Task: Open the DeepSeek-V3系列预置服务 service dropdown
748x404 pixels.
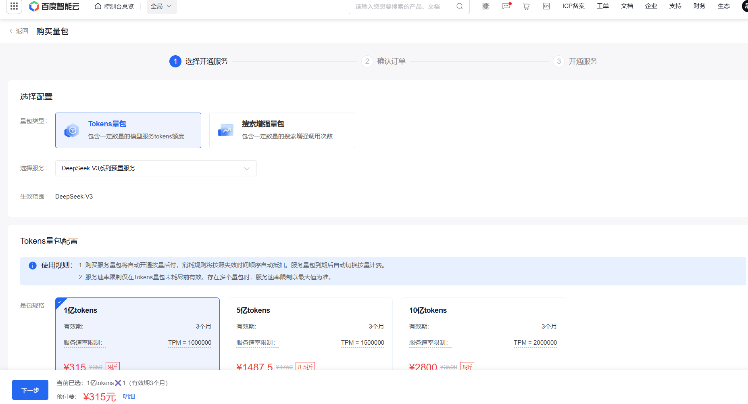Action: pyautogui.click(x=156, y=168)
